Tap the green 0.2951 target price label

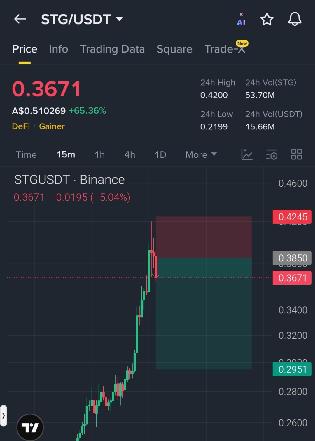click(x=292, y=369)
